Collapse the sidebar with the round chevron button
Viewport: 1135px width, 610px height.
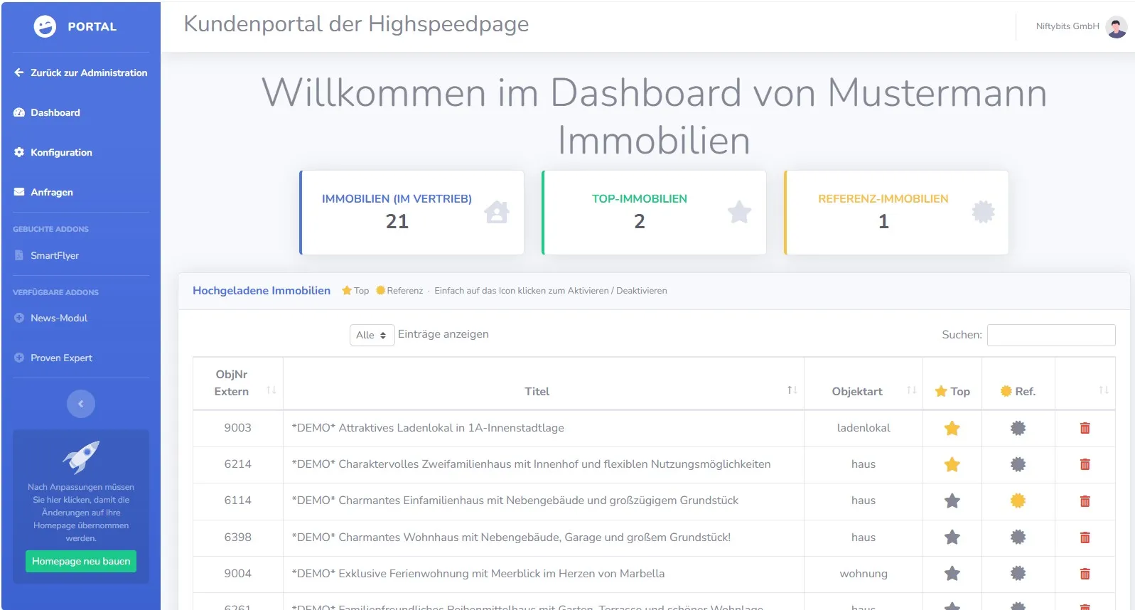[x=81, y=404]
